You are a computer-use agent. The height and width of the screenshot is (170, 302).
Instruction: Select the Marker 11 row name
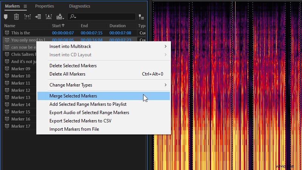point(21,83)
